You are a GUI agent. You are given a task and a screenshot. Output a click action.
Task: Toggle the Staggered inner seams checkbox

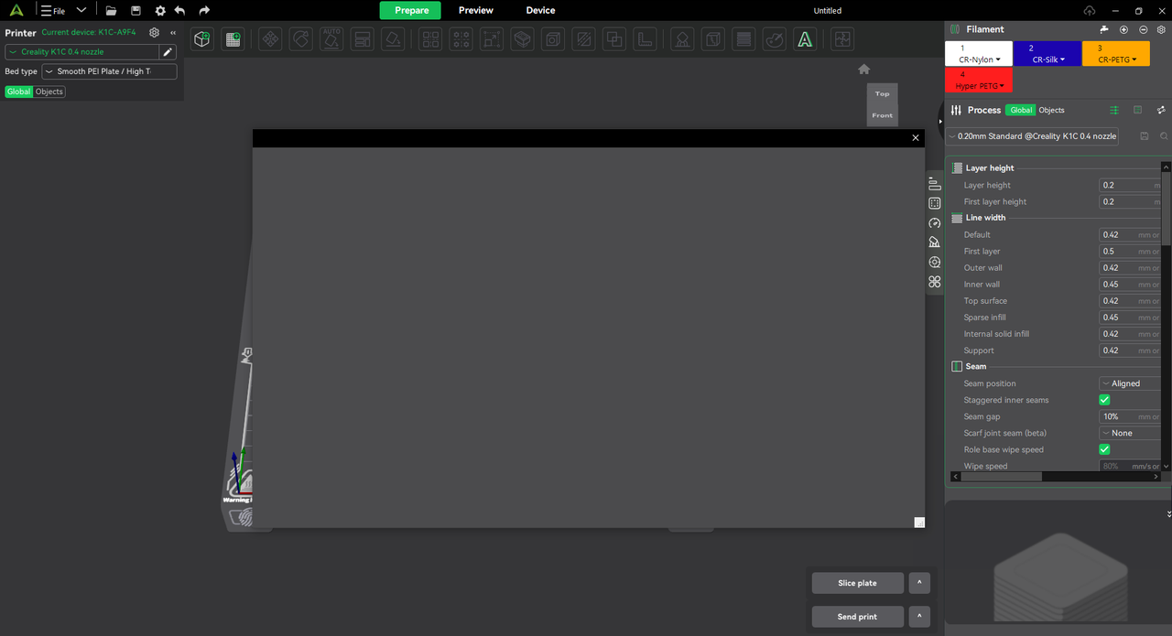1104,400
